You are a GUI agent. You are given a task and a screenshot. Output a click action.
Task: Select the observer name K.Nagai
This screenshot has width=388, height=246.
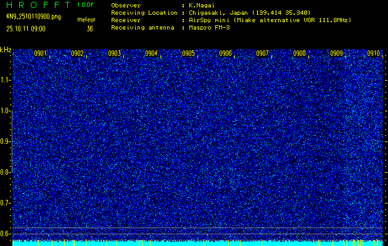coord(202,5)
